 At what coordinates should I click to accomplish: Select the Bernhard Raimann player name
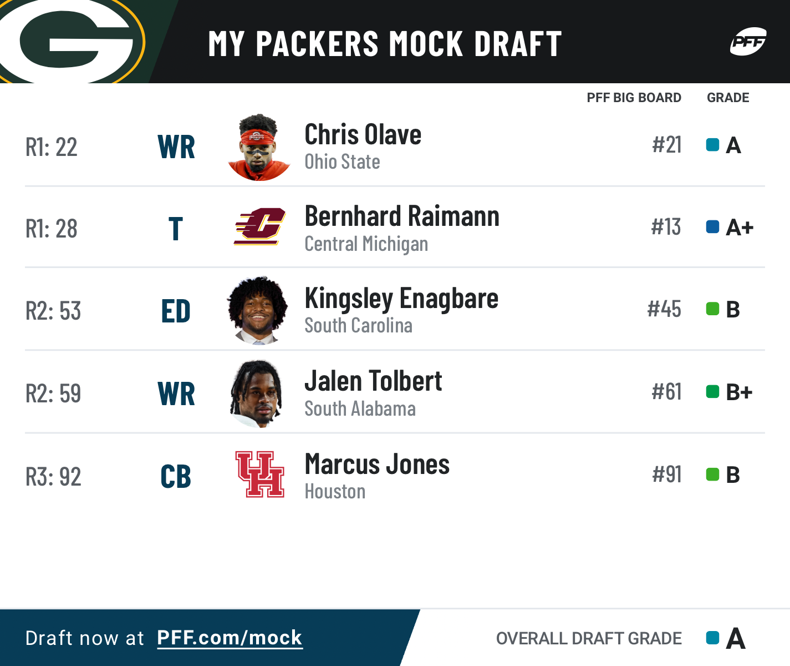402,216
